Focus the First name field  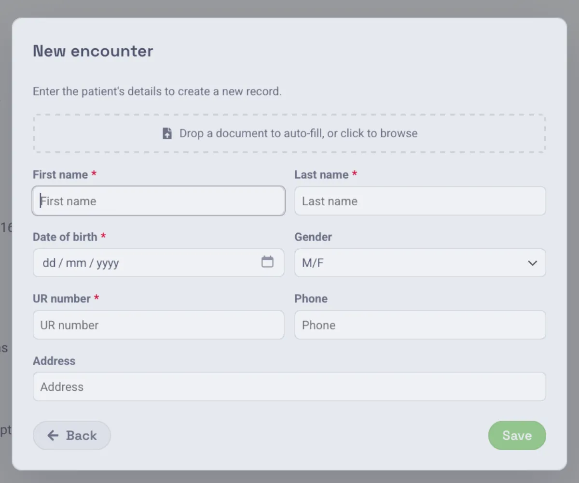159,201
